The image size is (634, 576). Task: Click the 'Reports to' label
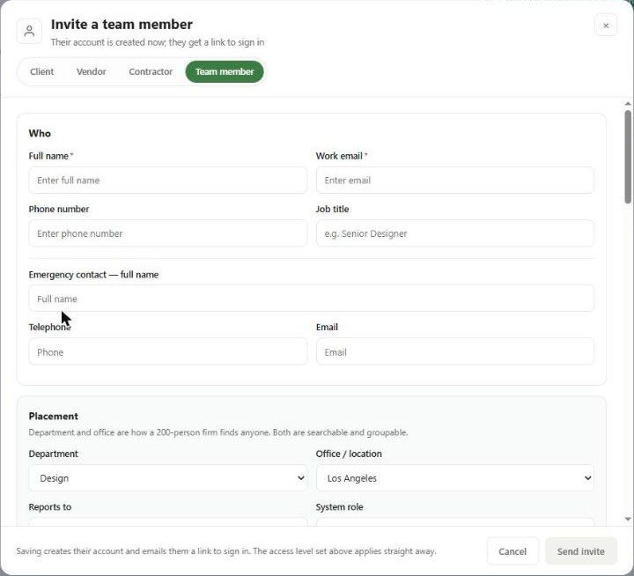(50, 506)
